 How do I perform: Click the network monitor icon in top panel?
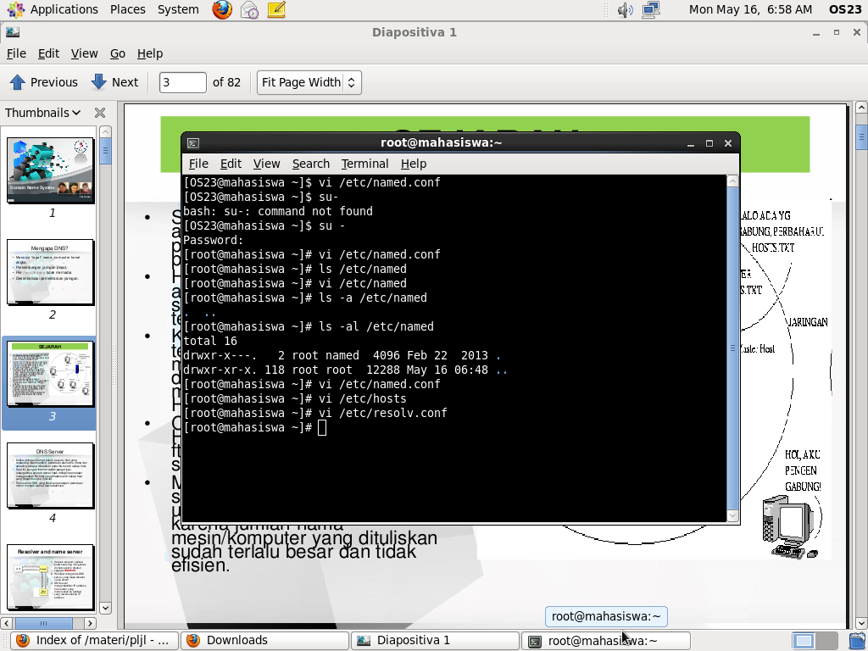(649, 9)
